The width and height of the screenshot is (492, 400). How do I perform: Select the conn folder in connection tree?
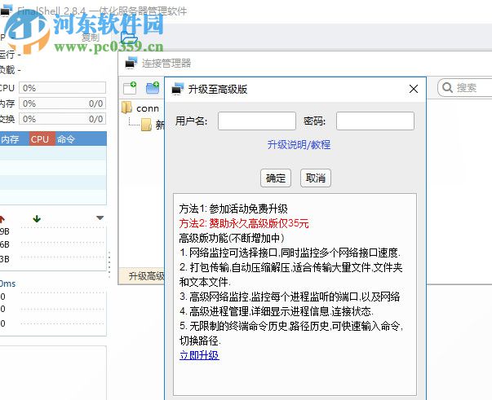[x=140, y=108]
